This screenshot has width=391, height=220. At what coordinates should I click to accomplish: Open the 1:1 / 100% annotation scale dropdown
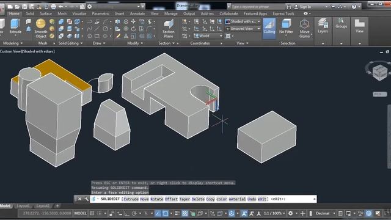click(x=274, y=213)
